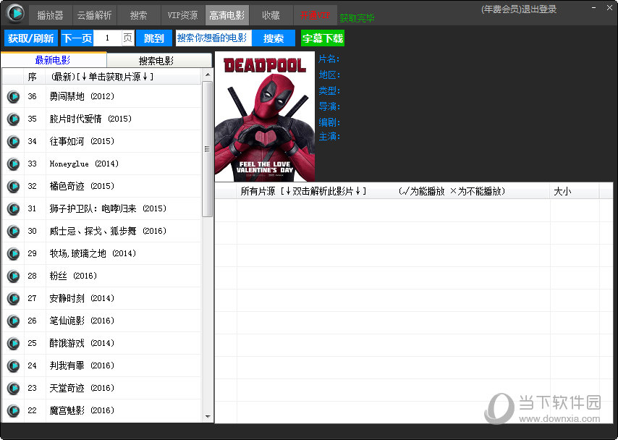
Task: Click play icon beside 胶片时代爱情 (2015)
Action: tap(14, 119)
